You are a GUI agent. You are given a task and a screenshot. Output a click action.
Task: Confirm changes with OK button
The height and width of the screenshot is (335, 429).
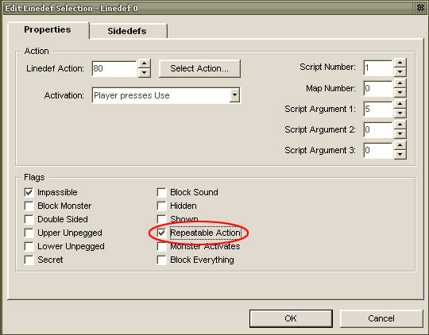[x=291, y=318]
